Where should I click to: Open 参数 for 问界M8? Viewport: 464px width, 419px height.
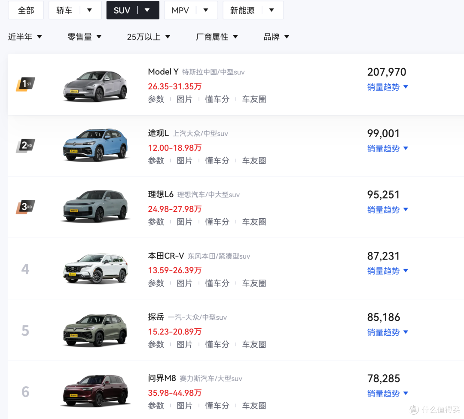(156, 406)
